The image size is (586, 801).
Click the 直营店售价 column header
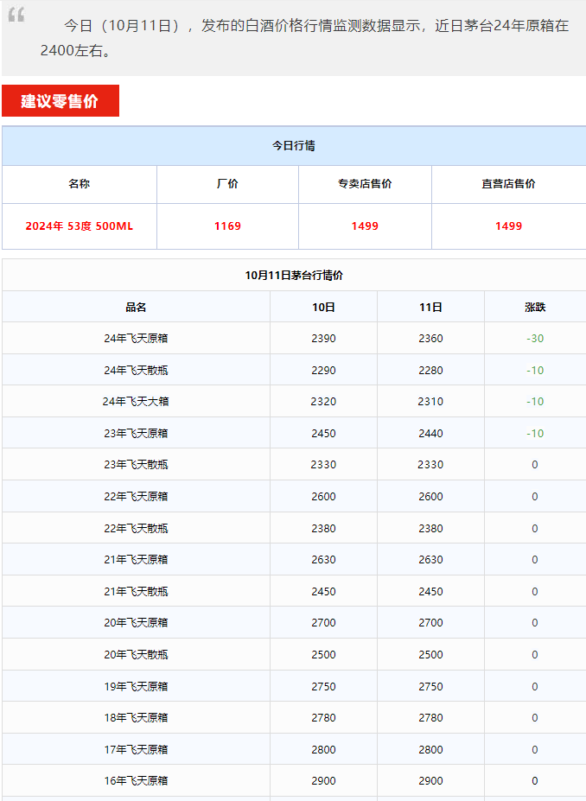(x=508, y=184)
